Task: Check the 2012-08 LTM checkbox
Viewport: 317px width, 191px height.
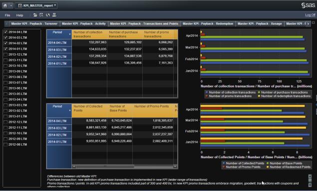Action: pos(5,144)
